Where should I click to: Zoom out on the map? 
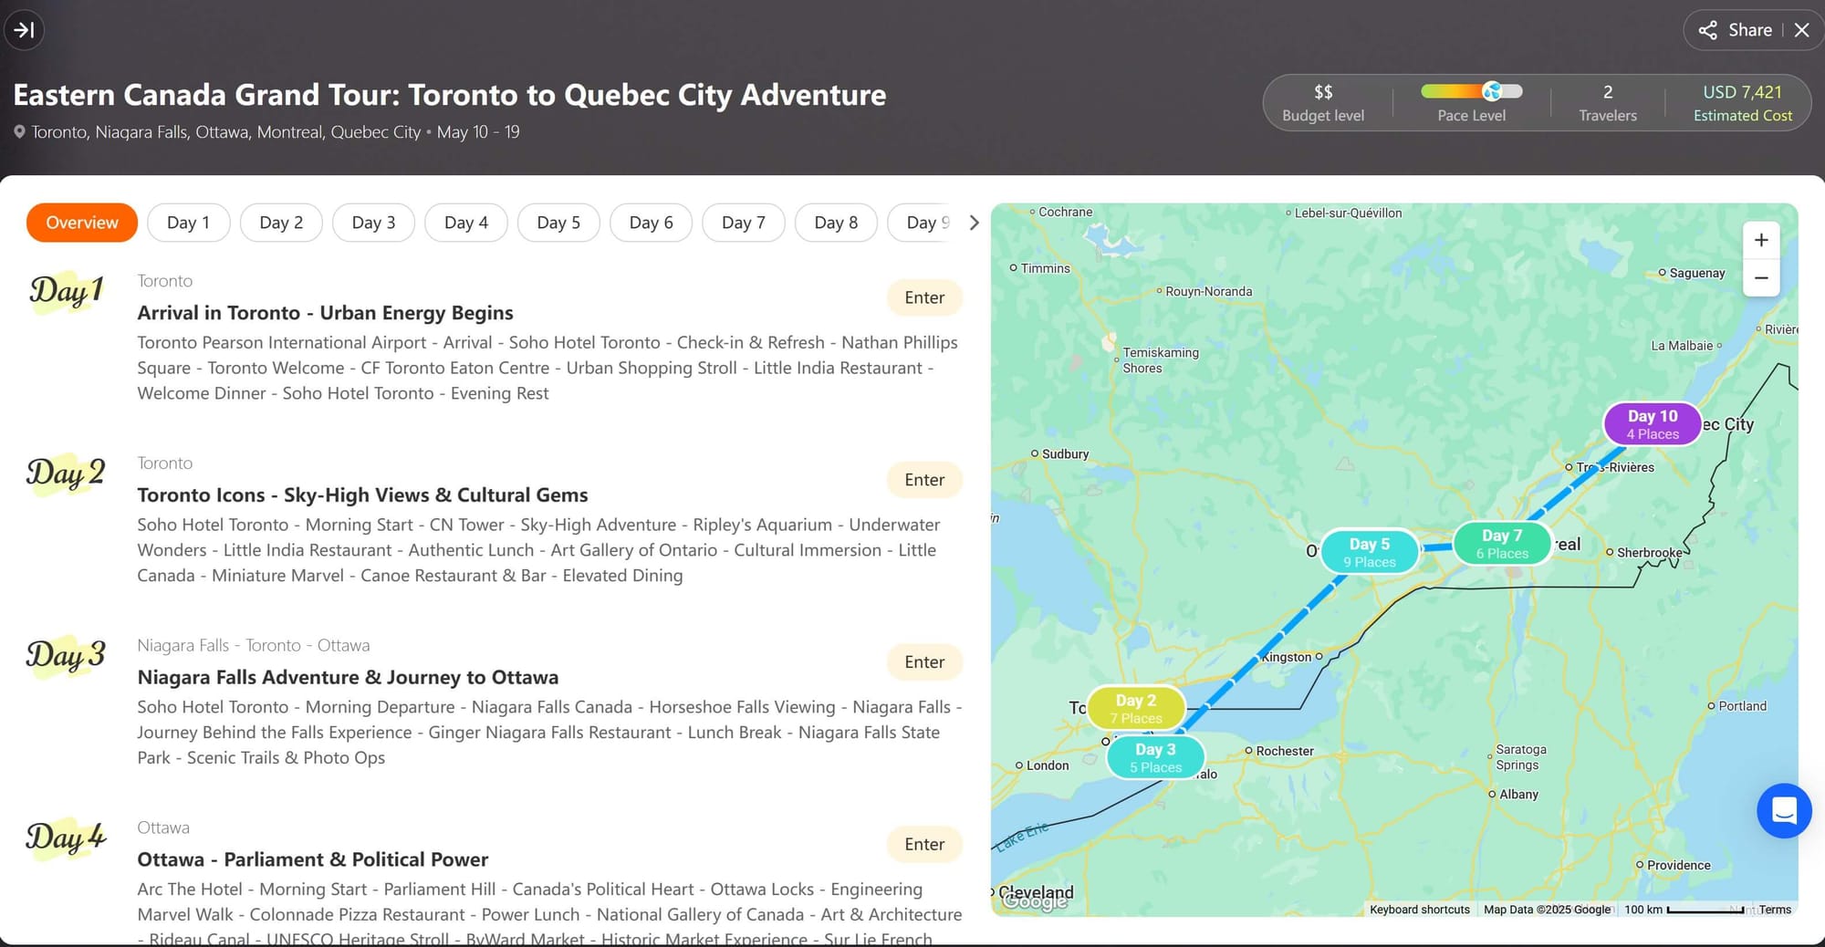(x=1760, y=278)
